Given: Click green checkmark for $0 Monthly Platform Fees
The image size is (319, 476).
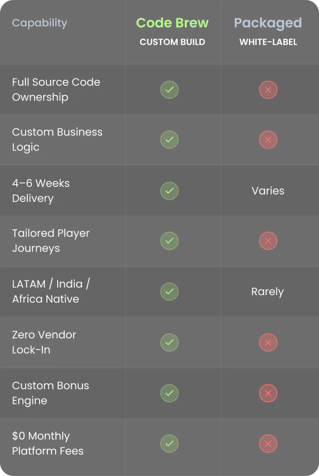Looking at the screenshot, I should [169, 444].
